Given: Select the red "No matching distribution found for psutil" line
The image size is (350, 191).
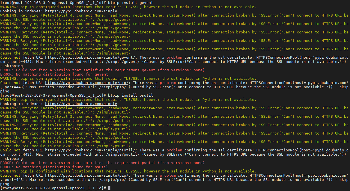Looking at the screenshot, I should 54,167.
